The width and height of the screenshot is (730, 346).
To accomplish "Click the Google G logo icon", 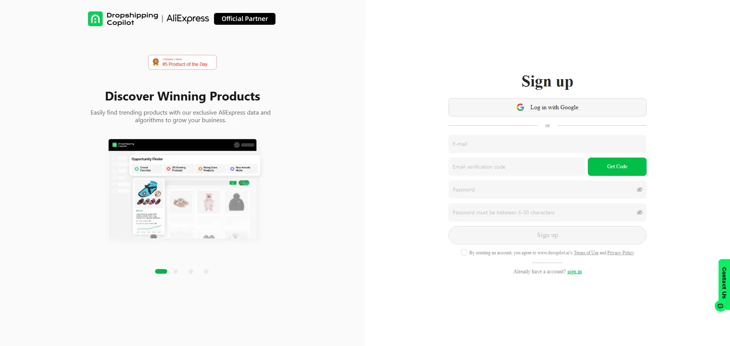I will coord(520,107).
